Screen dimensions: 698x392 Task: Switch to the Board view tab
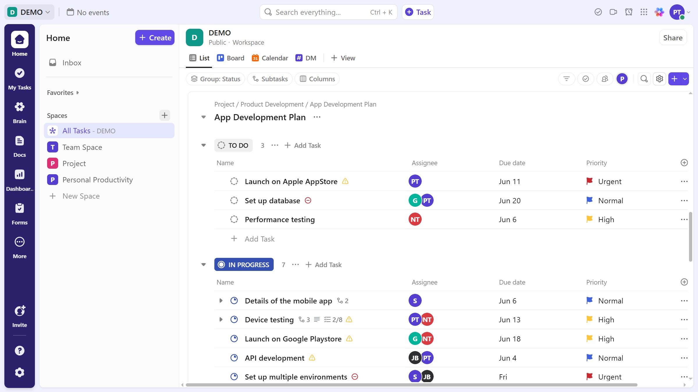click(230, 58)
